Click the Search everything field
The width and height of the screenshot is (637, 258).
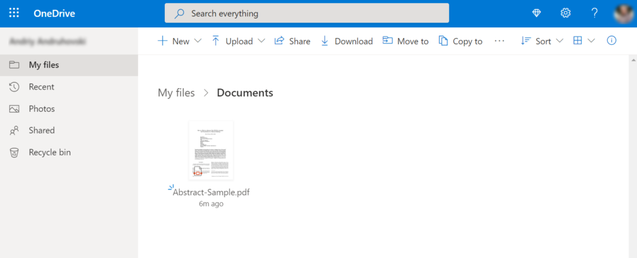click(307, 14)
